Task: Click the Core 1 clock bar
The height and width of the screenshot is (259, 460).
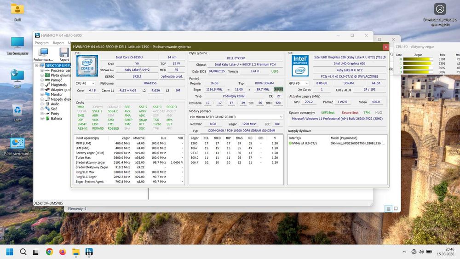Action: (x=418, y=63)
